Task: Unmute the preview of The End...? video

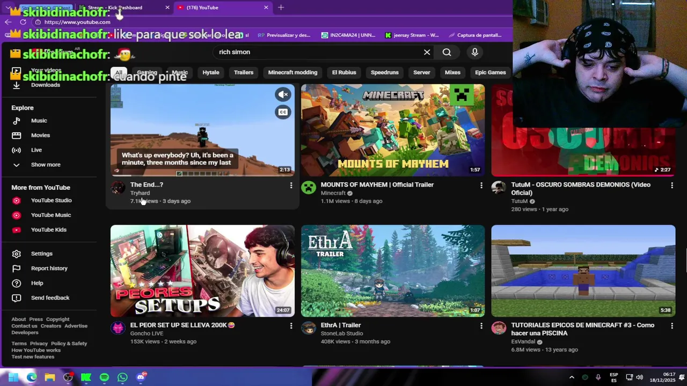Action: 283,94
